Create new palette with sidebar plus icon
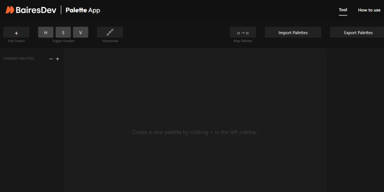This screenshot has height=192, width=384. click(58, 59)
